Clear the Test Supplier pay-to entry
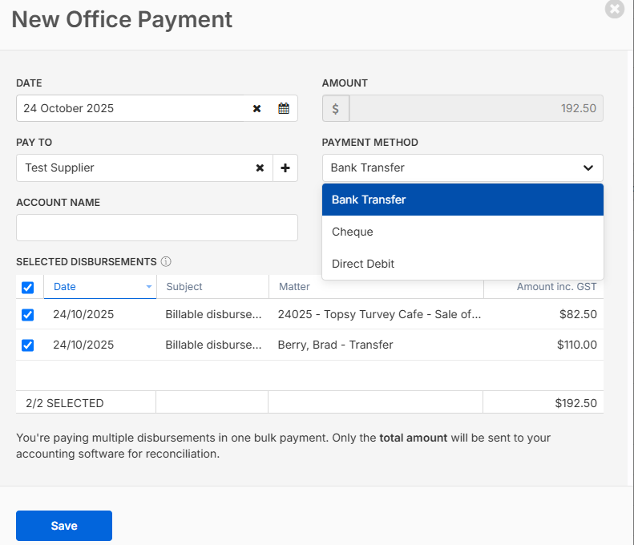This screenshot has height=545, width=634. pyautogui.click(x=260, y=168)
